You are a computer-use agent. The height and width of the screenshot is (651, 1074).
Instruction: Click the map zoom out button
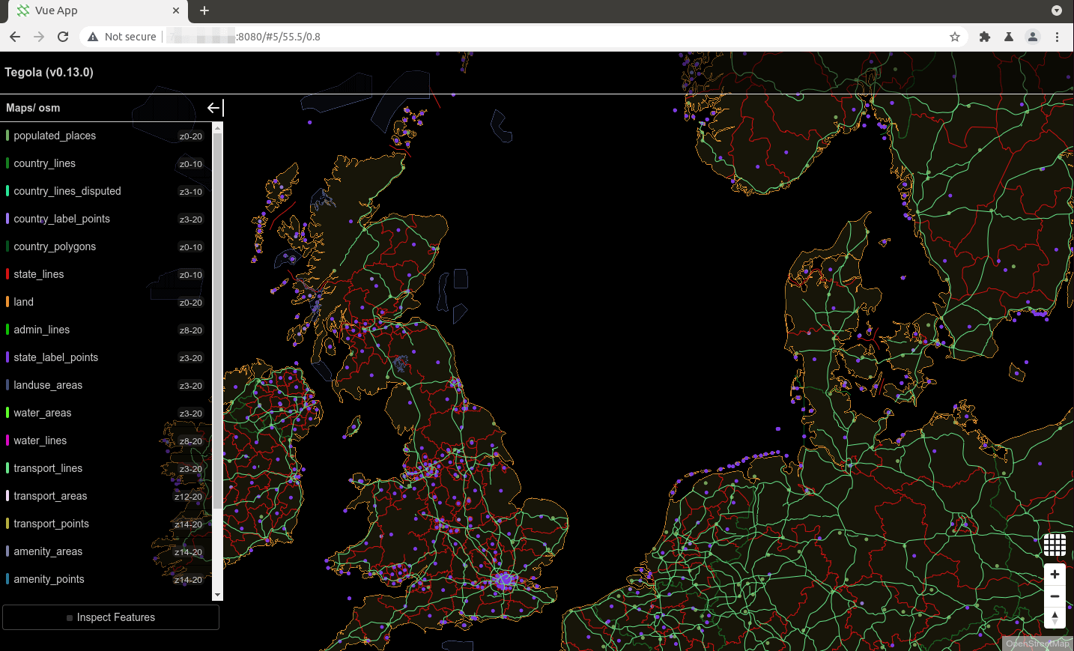coord(1055,596)
